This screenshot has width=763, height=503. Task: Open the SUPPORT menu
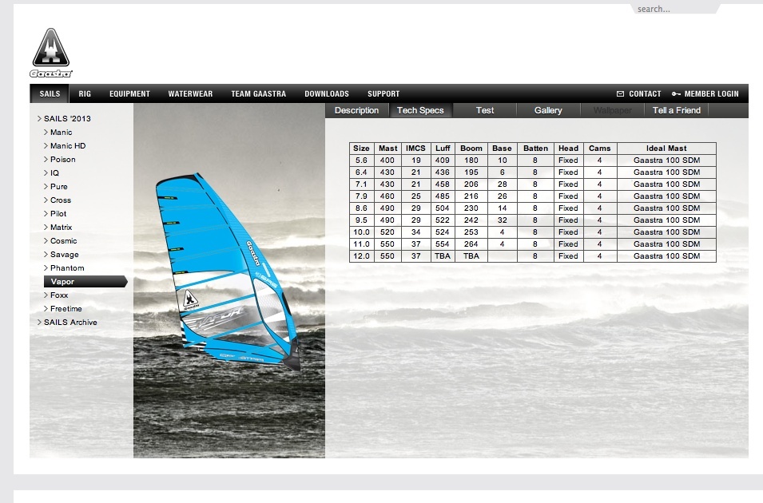(383, 94)
